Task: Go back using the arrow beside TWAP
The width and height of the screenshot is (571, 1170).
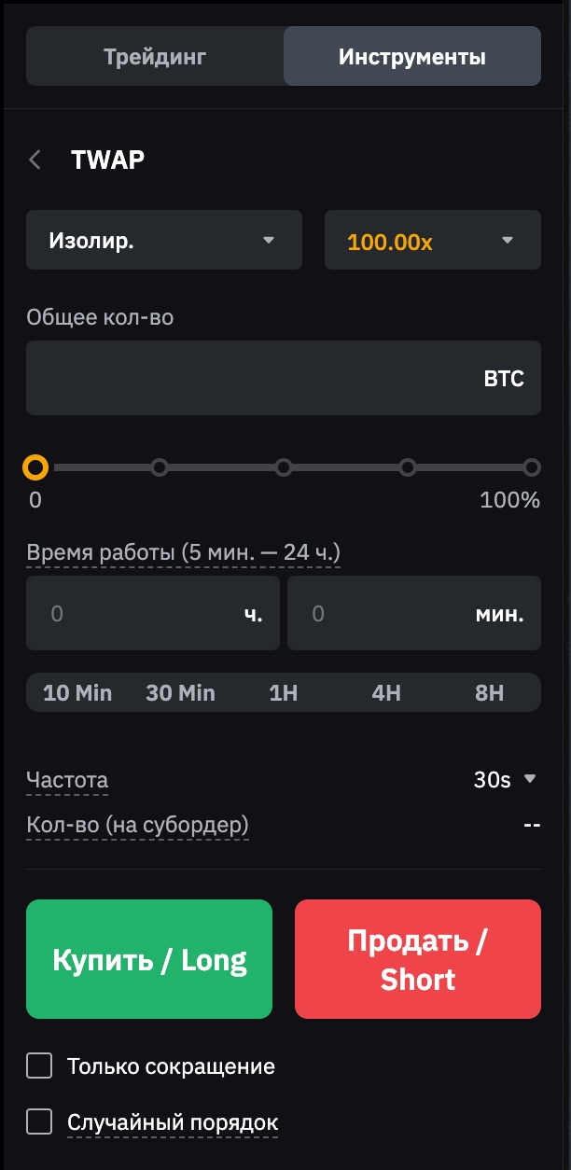Action: tap(35, 160)
